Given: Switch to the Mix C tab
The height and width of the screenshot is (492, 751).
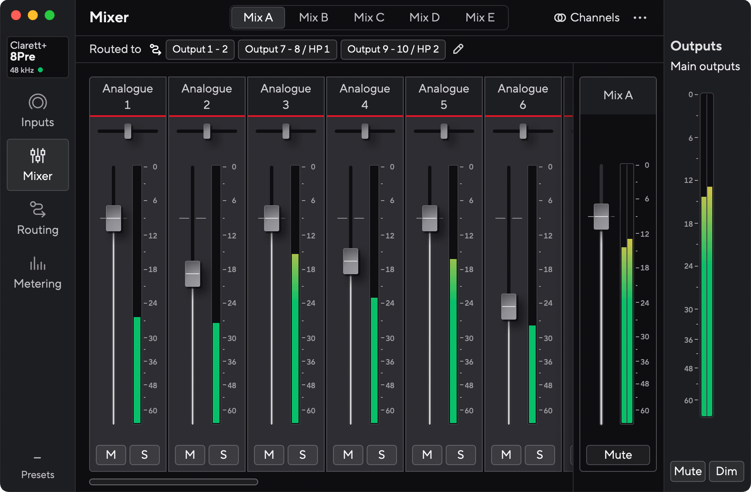Looking at the screenshot, I should (x=369, y=18).
